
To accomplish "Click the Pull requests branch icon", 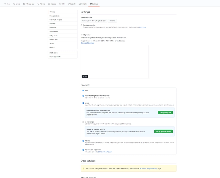I will pos(24,4).
